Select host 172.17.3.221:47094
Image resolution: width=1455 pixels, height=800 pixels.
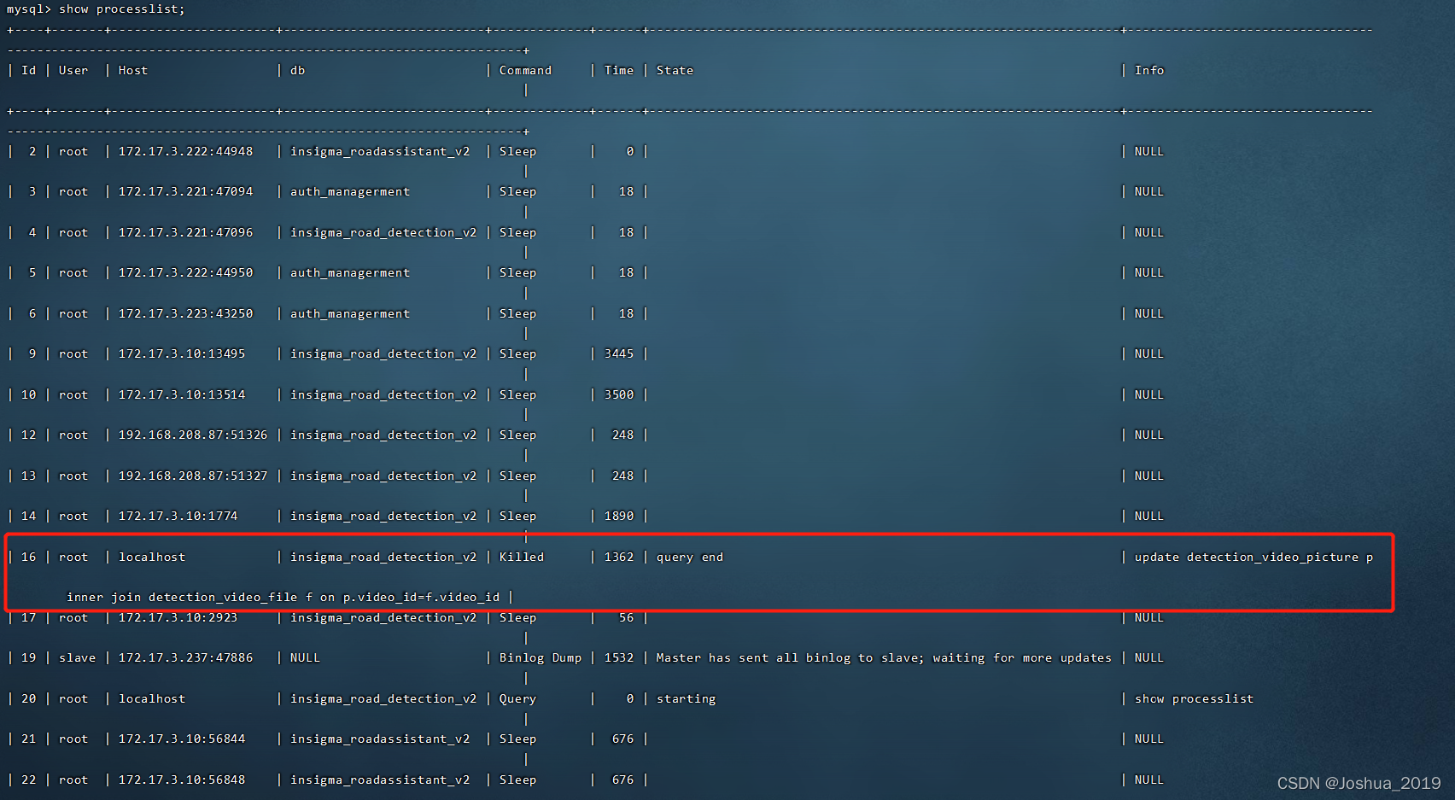point(185,192)
